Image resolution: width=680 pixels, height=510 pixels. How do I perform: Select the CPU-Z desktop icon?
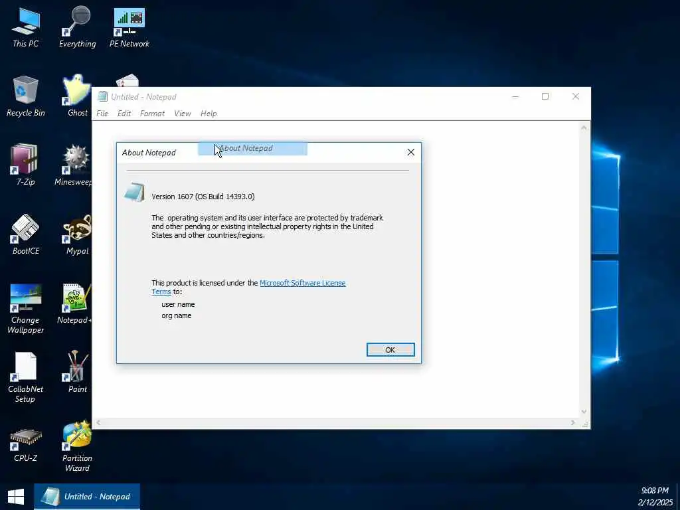[x=26, y=445]
